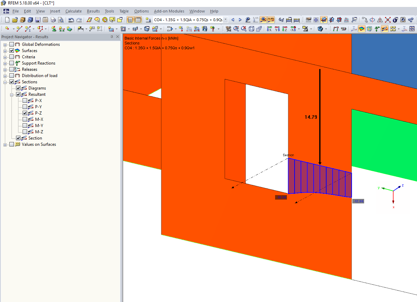Enable Values on Surfaces checkbox
This screenshot has width=417, height=302.
point(12,144)
